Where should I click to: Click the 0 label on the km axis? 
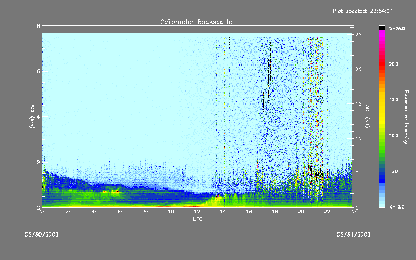point(38,207)
